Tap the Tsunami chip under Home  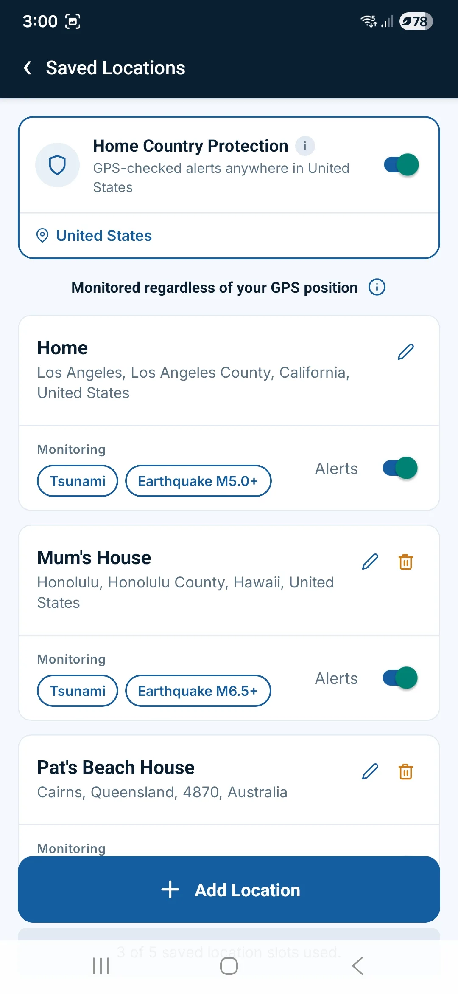[x=78, y=481]
